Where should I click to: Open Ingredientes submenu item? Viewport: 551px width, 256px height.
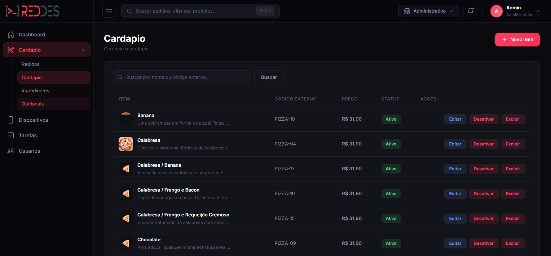pos(35,90)
